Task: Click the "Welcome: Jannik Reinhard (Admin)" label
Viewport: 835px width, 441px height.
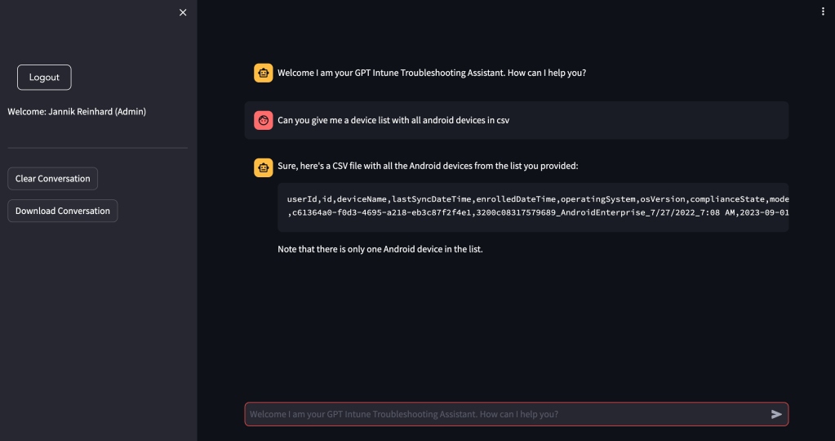Action: [x=77, y=111]
